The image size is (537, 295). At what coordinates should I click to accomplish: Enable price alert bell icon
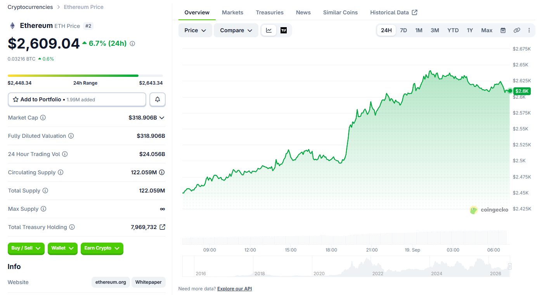158,99
